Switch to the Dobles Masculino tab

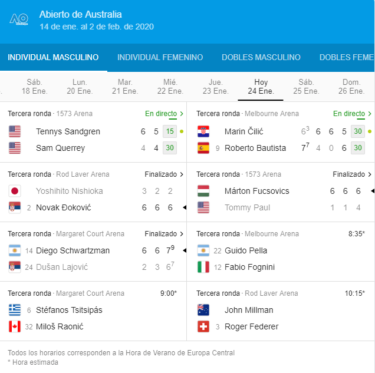click(261, 58)
